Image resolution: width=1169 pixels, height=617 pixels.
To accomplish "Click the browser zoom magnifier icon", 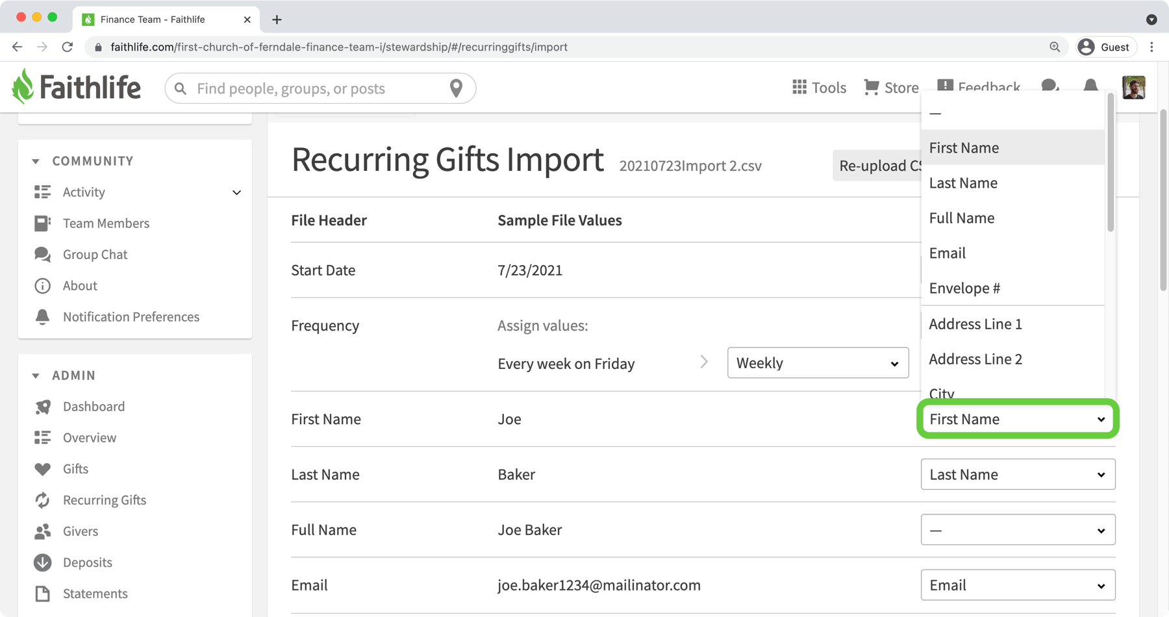I will [1055, 47].
